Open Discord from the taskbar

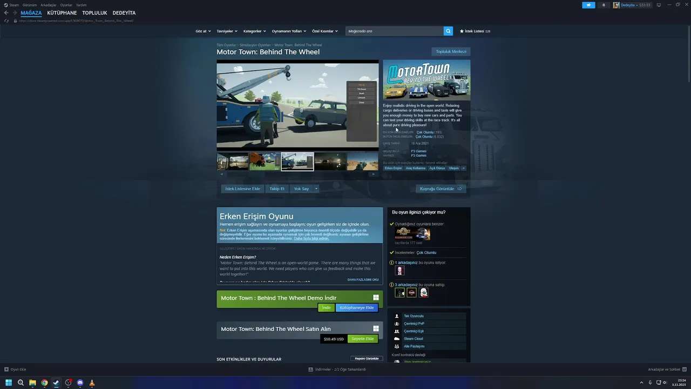[80, 383]
